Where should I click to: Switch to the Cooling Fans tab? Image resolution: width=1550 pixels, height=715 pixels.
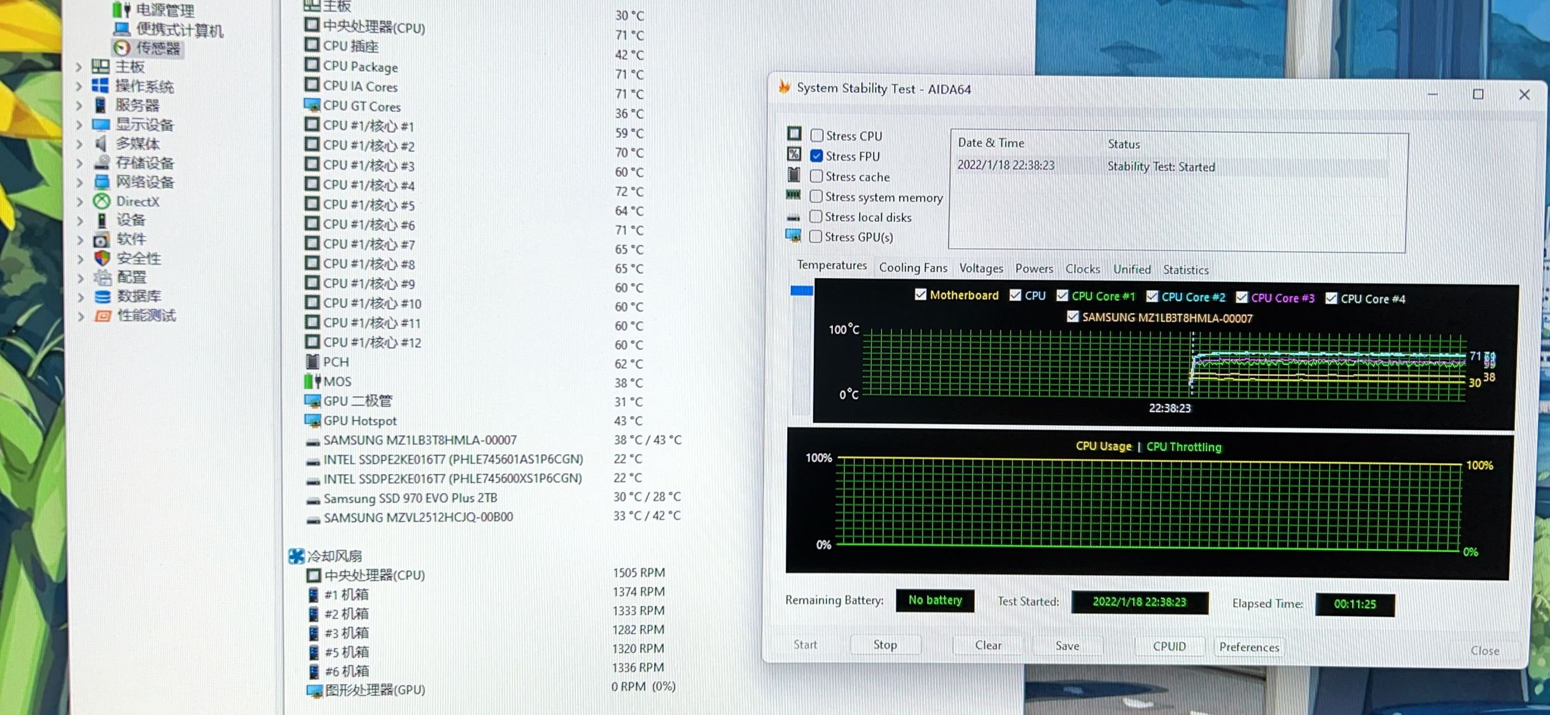(x=913, y=268)
